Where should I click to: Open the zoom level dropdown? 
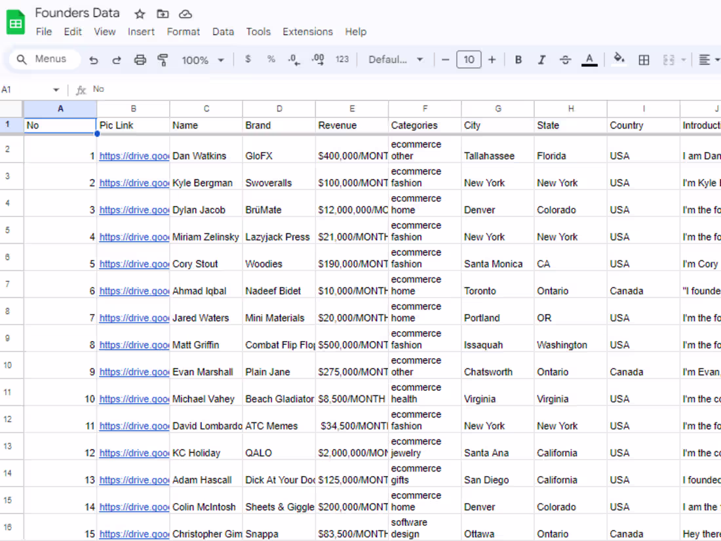[x=203, y=59]
